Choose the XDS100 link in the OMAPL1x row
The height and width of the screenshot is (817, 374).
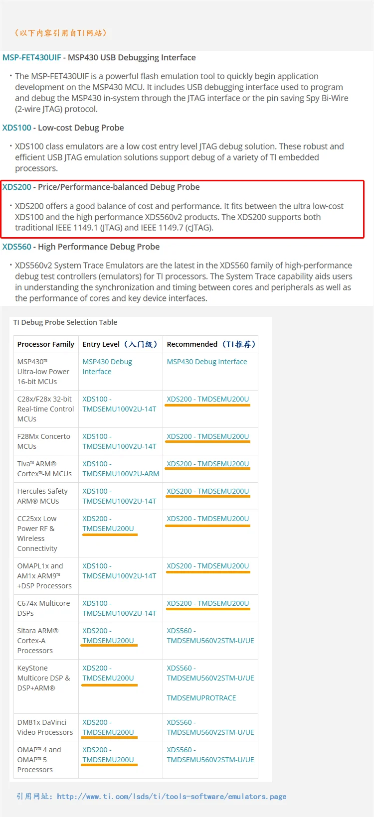[x=119, y=571]
